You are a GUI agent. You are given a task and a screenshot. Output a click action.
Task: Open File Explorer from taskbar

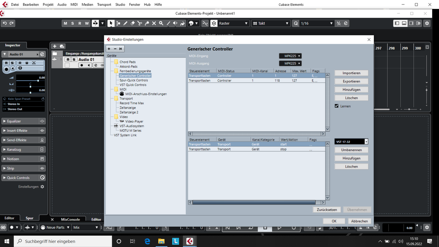tap(161, 241)
